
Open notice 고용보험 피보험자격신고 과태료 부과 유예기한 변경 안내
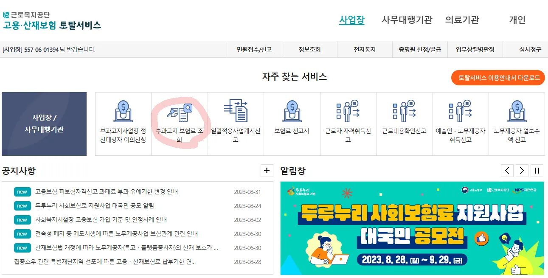click(107, 191)
